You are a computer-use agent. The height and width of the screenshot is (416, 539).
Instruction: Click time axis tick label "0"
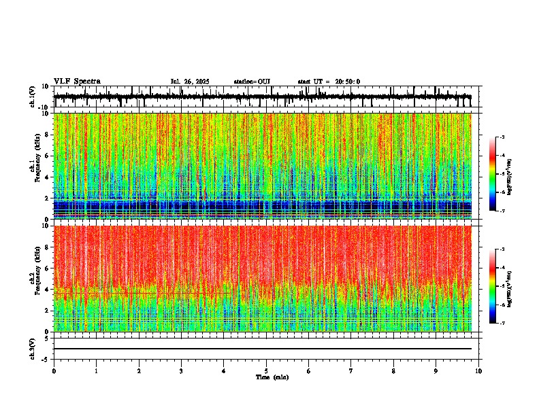[x=54, y=371]
